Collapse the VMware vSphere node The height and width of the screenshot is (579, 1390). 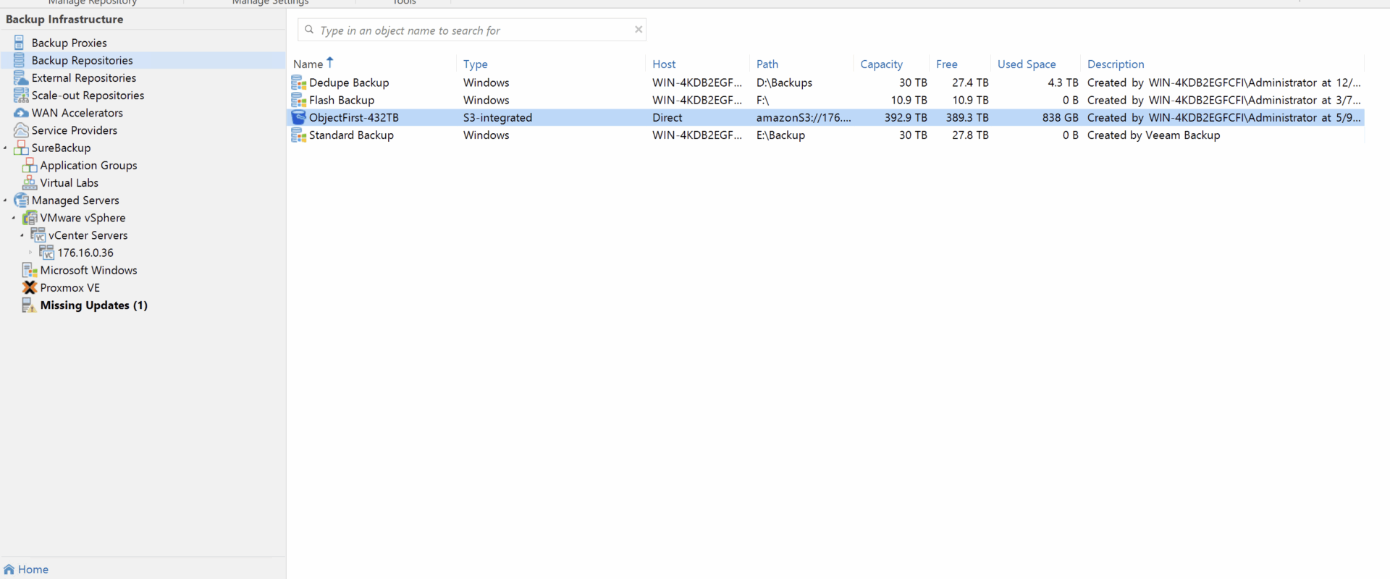pyautogui.click(x=14, y=218)
